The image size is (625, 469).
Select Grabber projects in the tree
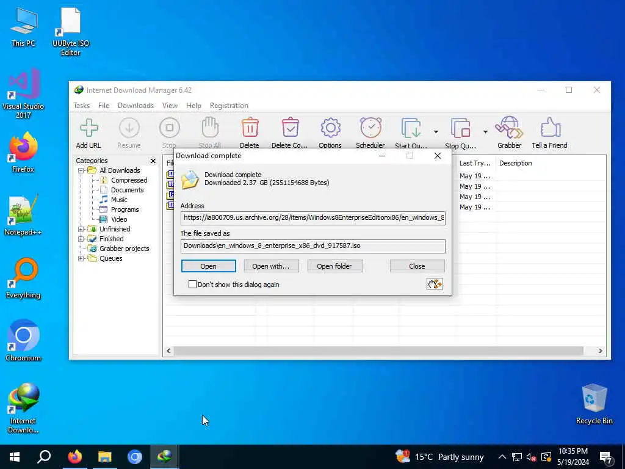pyautogui.click(x=119, y=249)
